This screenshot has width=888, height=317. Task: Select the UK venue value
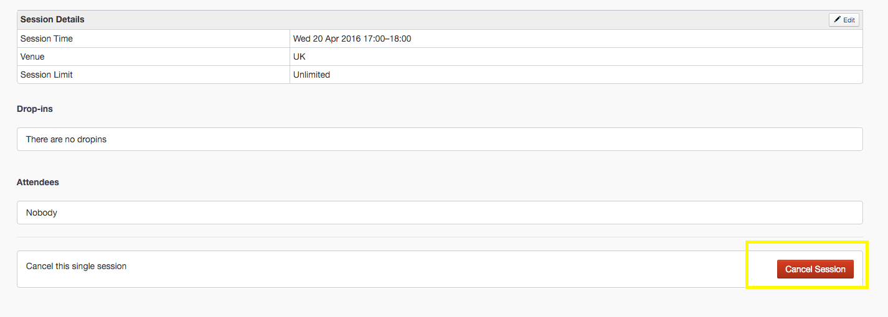300,57
